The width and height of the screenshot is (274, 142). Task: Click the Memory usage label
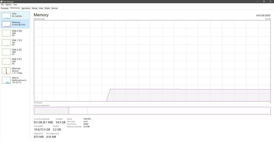point(39,19)
